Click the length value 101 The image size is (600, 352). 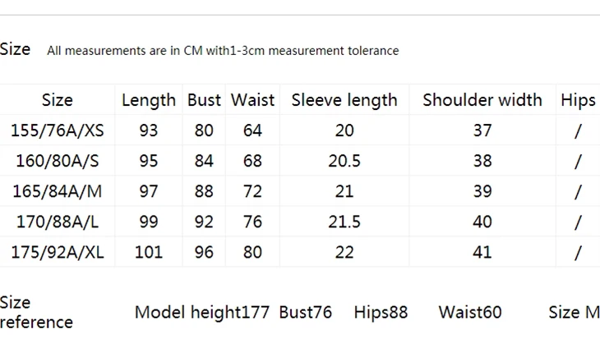click(149, 252)
